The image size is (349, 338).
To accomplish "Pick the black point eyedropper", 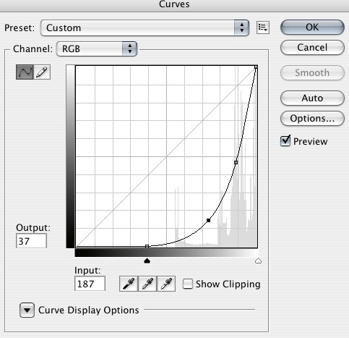I will [x=129, y=284].
